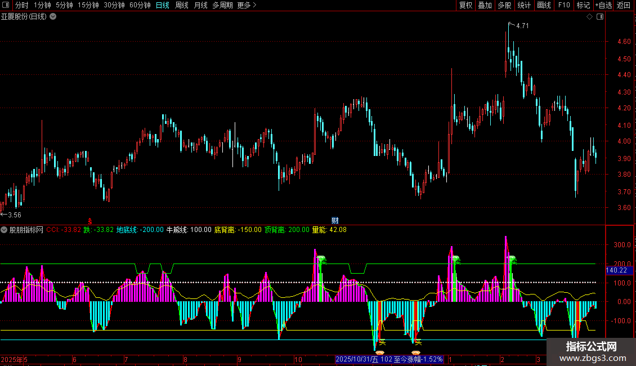Click 底背离: -150.00 indicator label
Screen dimensions: 636x366
[x=238, y=230]
